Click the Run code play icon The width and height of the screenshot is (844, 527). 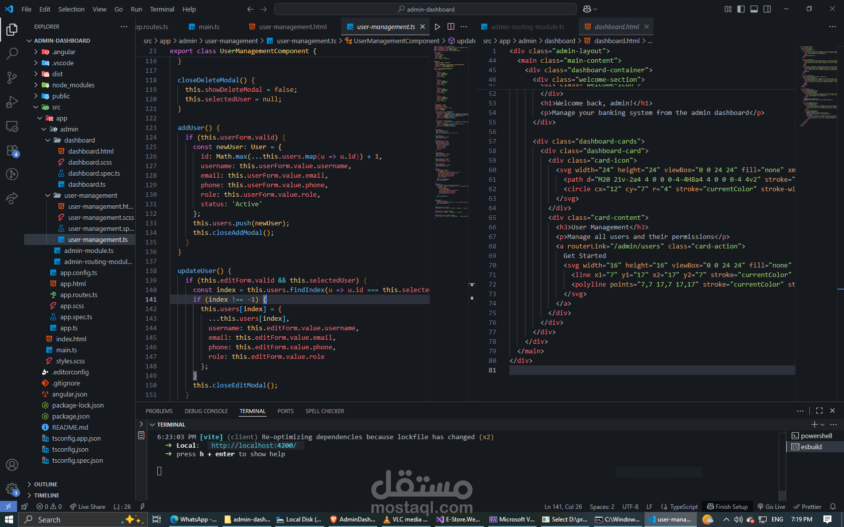[x=437, y=27]
